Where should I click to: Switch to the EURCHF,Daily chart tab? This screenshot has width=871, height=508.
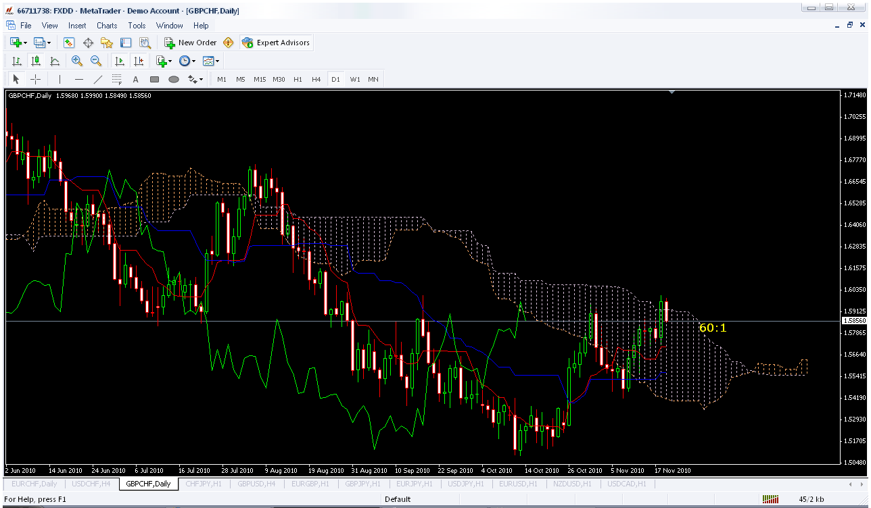point(34,484)
